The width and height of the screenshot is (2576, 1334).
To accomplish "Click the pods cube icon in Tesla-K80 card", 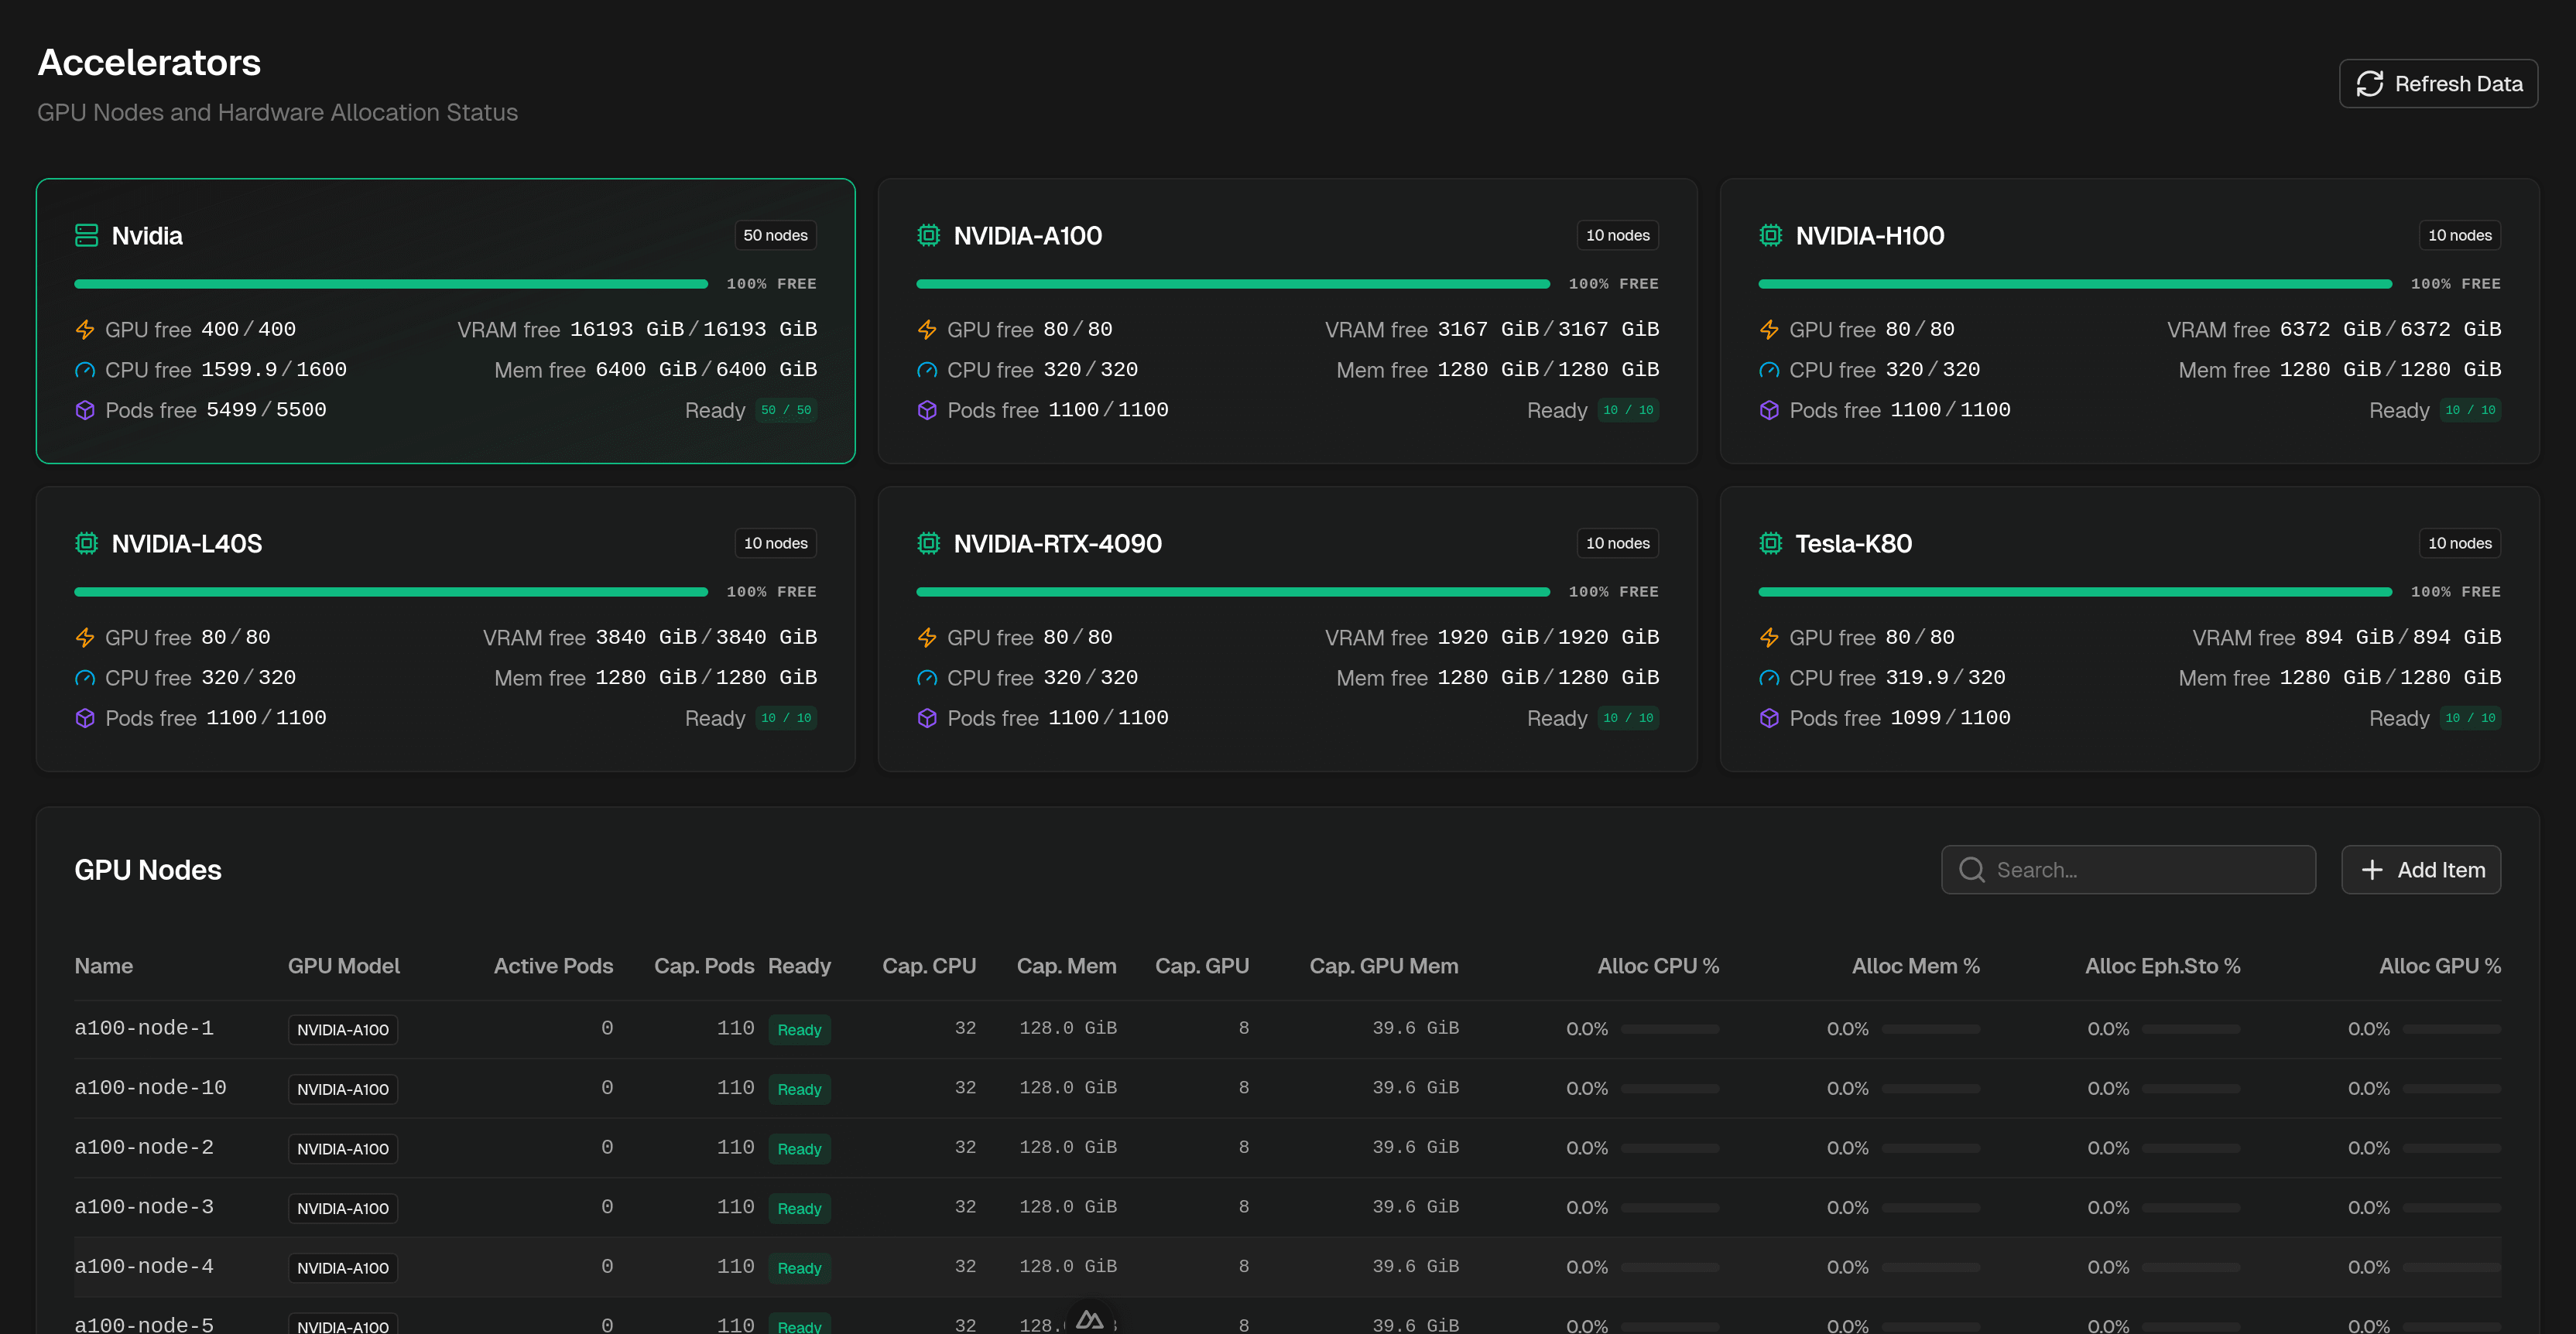I will [1769, 718].
